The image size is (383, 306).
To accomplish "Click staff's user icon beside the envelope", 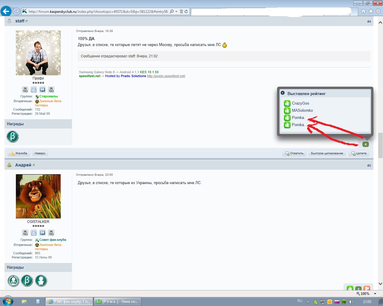I will click(25, 90).
